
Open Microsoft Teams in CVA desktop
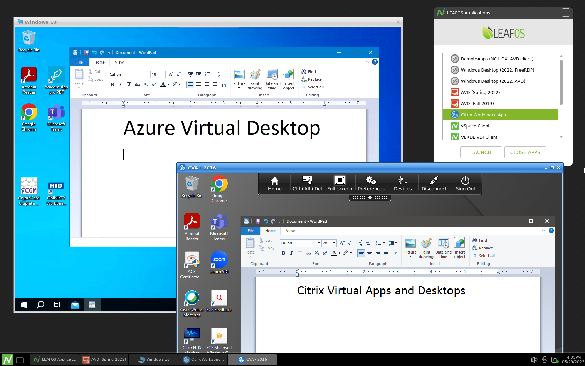(219, 227)
